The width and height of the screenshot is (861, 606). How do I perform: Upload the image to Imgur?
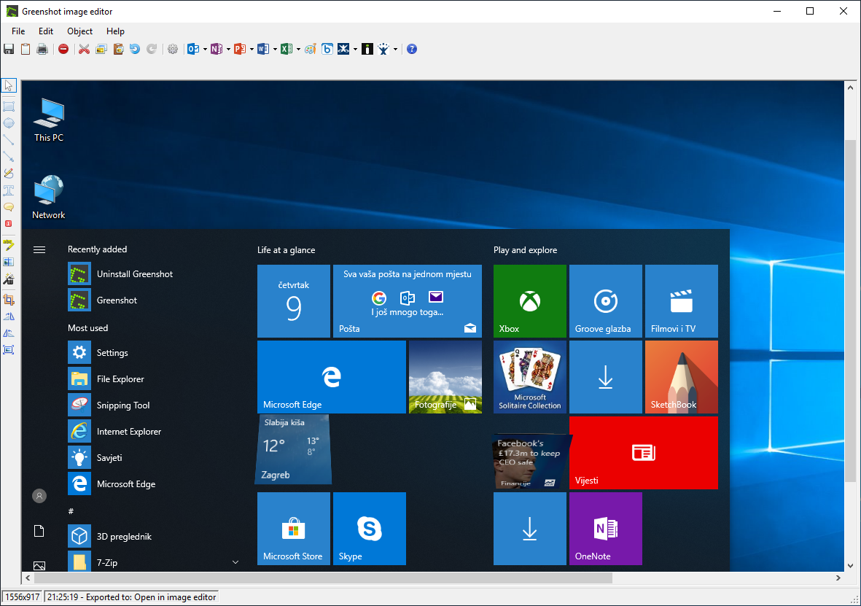tap(367, 49)
